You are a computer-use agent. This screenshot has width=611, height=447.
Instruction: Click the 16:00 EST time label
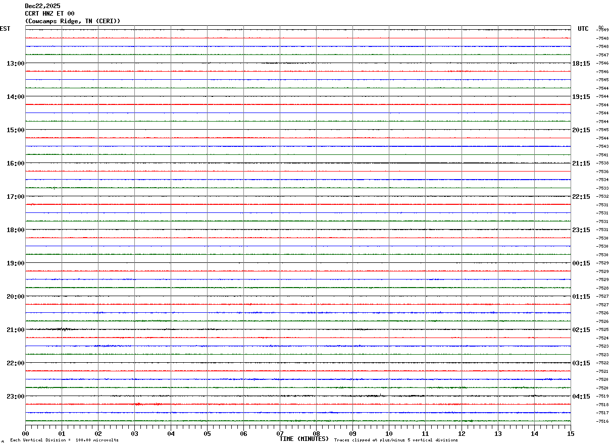point(16,163)
